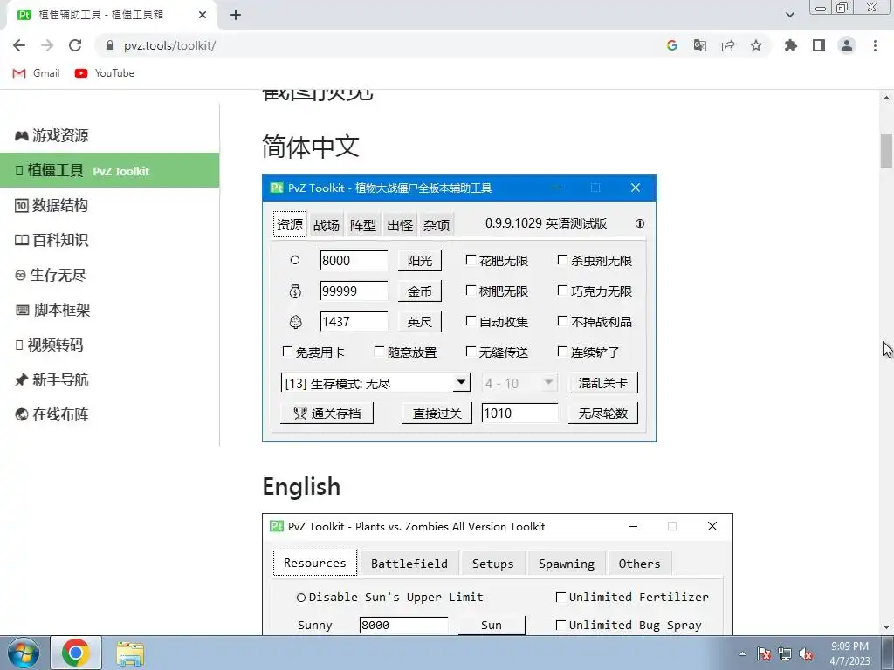Switch to the 阵型 tab
The width and height of the screenshot is (894, 670).
point(363,225)
